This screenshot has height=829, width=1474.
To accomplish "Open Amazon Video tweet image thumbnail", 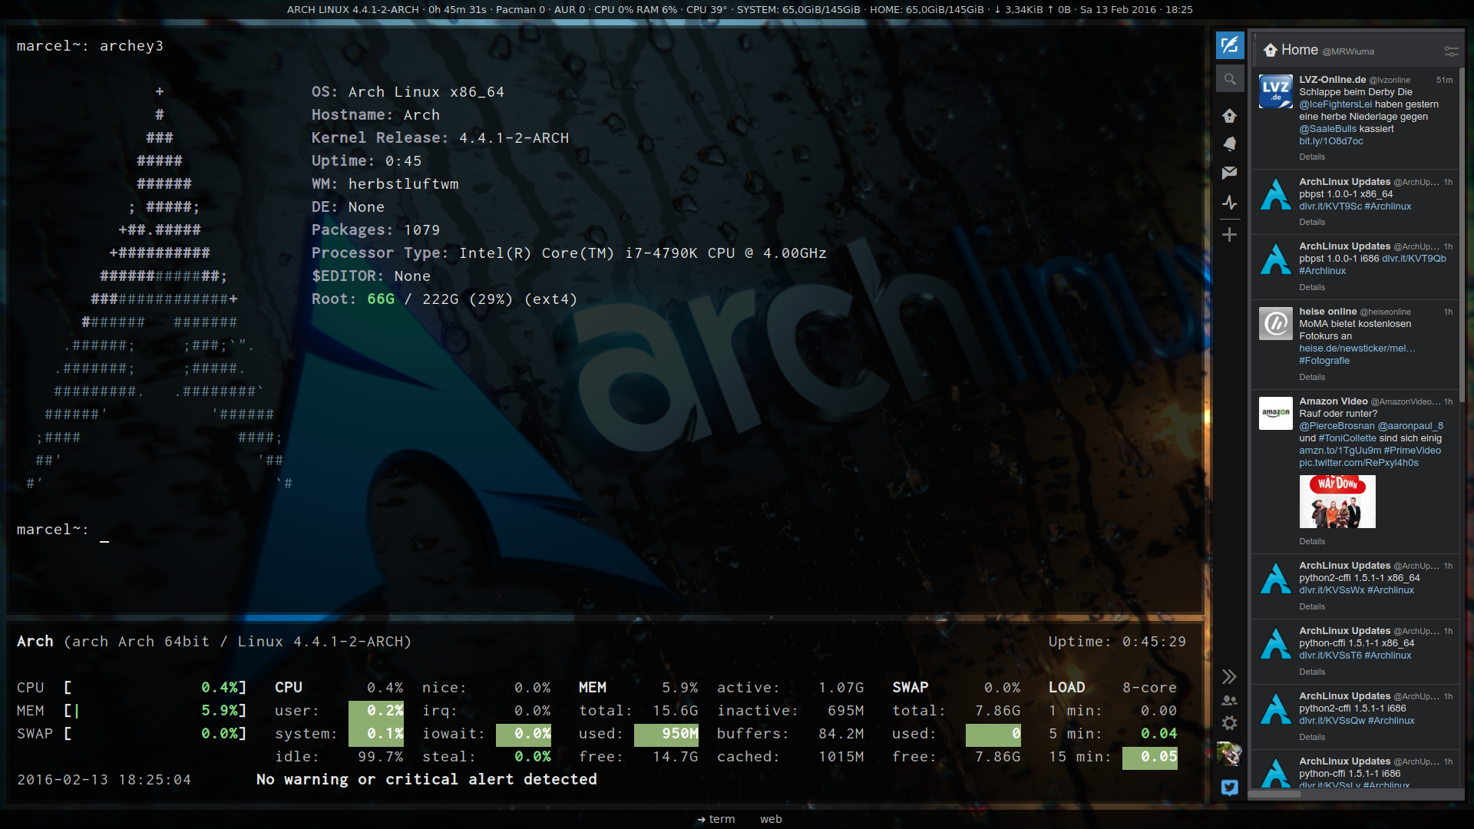I will pyautogui.click(x=1337, y=501).
